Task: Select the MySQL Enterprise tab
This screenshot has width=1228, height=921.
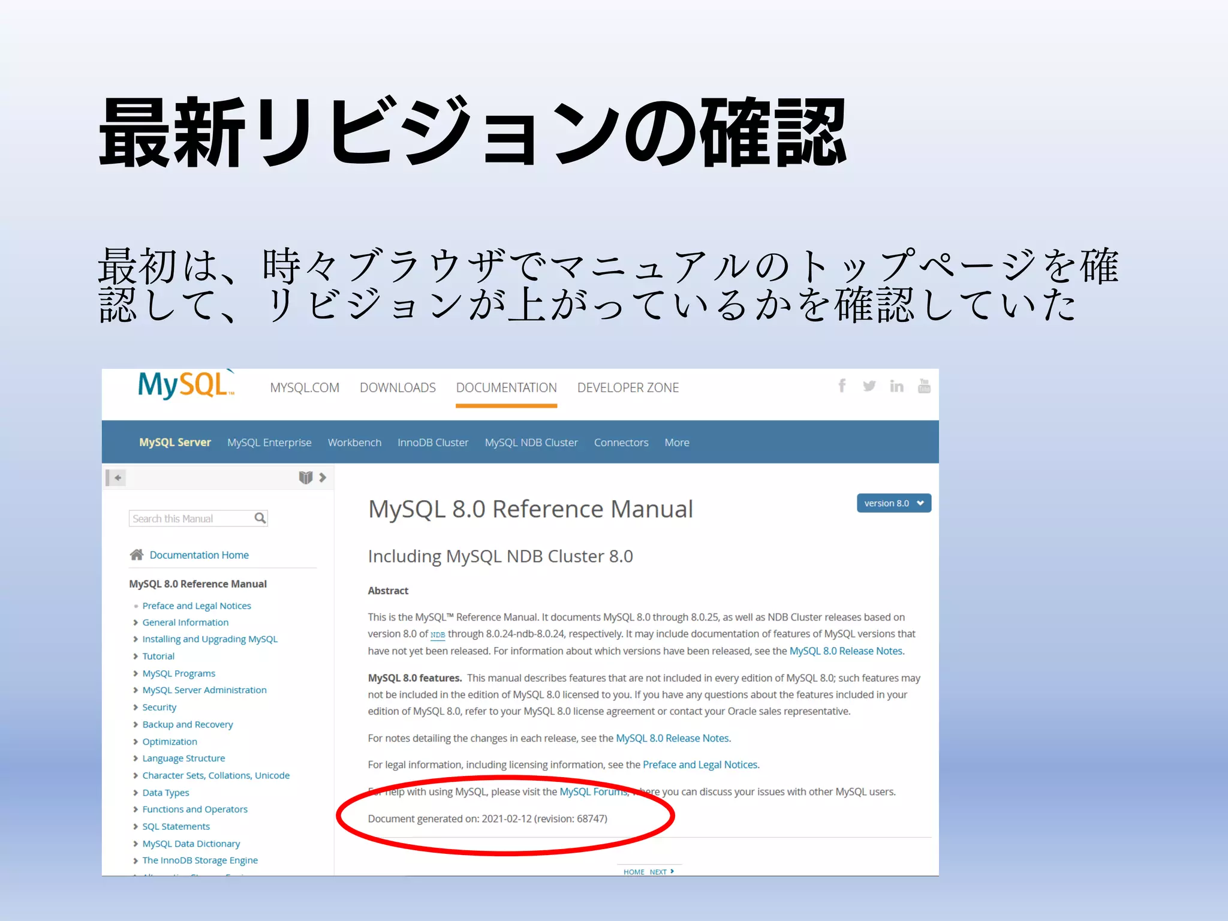Action: 269,443
